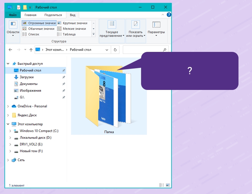Screen dimensions: 252x194
Task: Refresh the current folder view
Action: click(115, 50)
